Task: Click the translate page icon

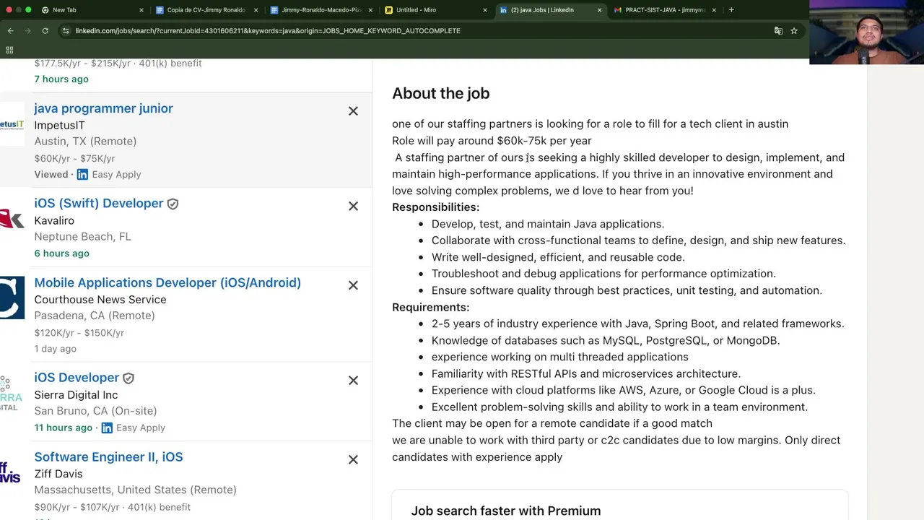Action: 778,31
